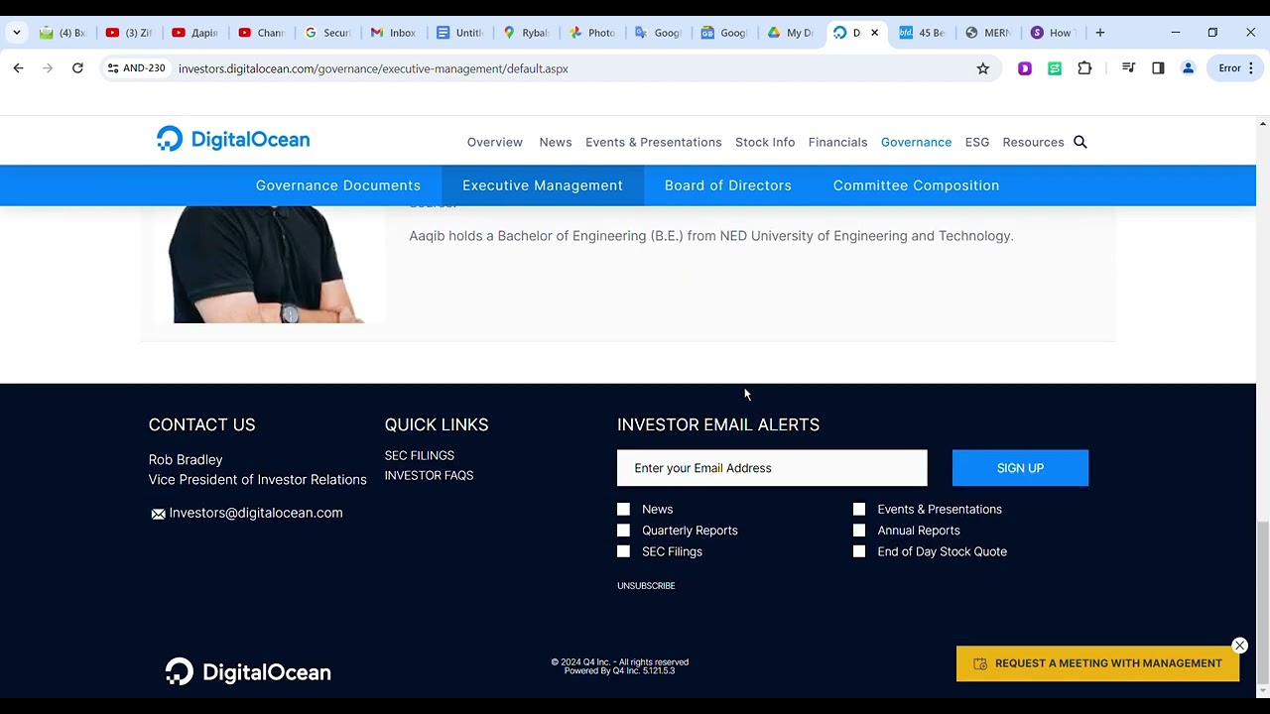Switch to the Security Google tab
Image resolution: width=1270 pixels, height=714 pixels.
pos(327,33)
